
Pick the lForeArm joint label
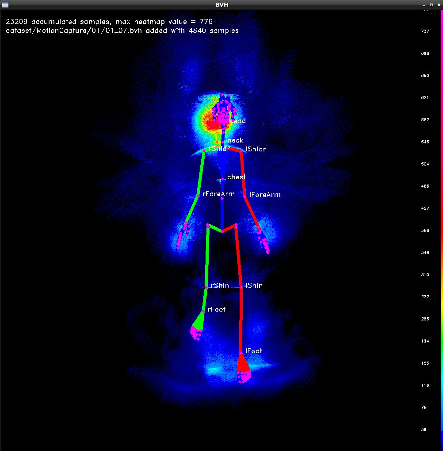pos(265,195)
